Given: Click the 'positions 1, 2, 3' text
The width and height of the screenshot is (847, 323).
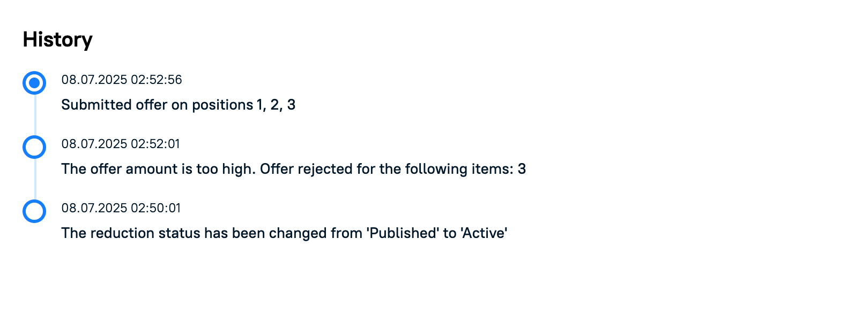Looking at the screenshot, I should point(244,105).
